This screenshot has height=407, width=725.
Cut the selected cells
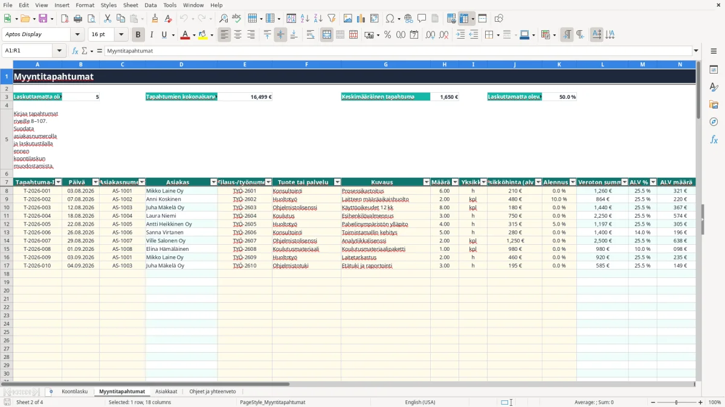point(107,19)
